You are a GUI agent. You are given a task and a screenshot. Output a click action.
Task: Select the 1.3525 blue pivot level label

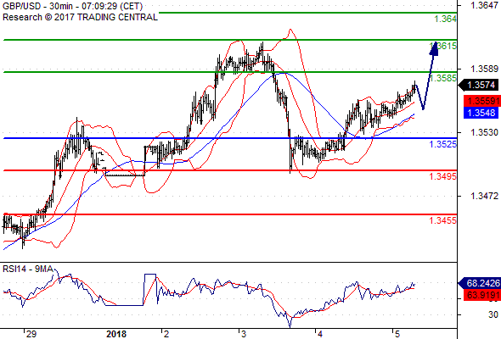tap(443, 144)
